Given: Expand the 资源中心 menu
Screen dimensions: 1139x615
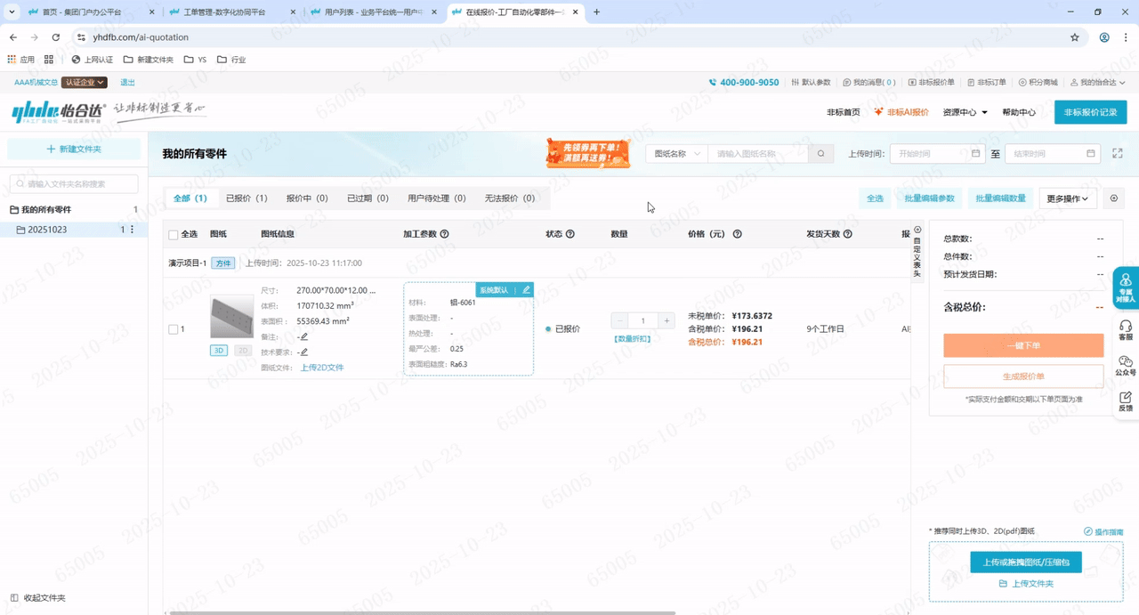Looking at the screenshot, I should pyautogui.click(x=965, y=112).
